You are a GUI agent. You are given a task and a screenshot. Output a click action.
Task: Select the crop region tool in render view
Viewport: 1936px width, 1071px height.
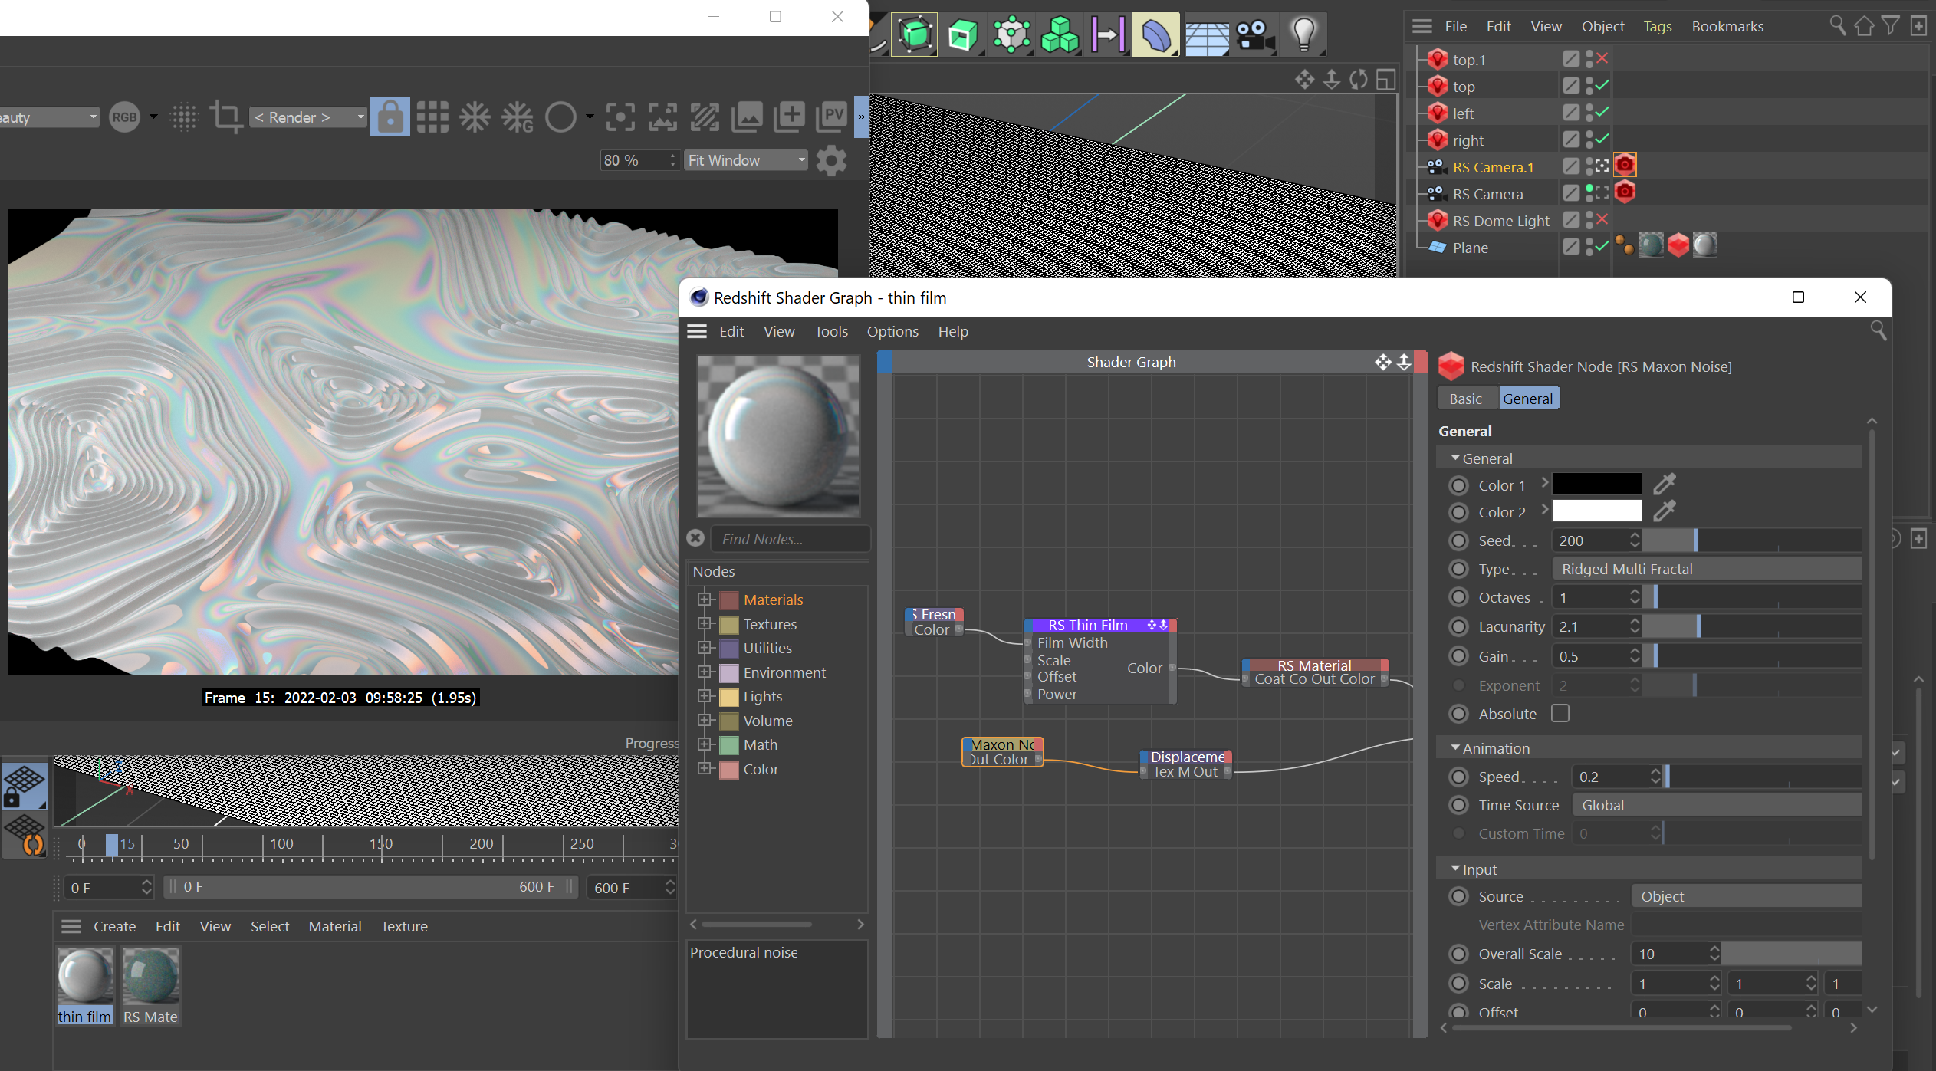click(225, 117)
